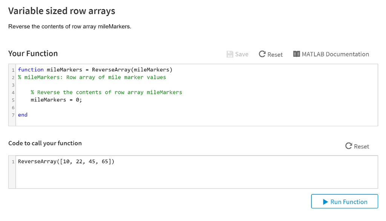Click the function signature on line 1
This screenshot has width=386, height=221.
pos(95,70)
